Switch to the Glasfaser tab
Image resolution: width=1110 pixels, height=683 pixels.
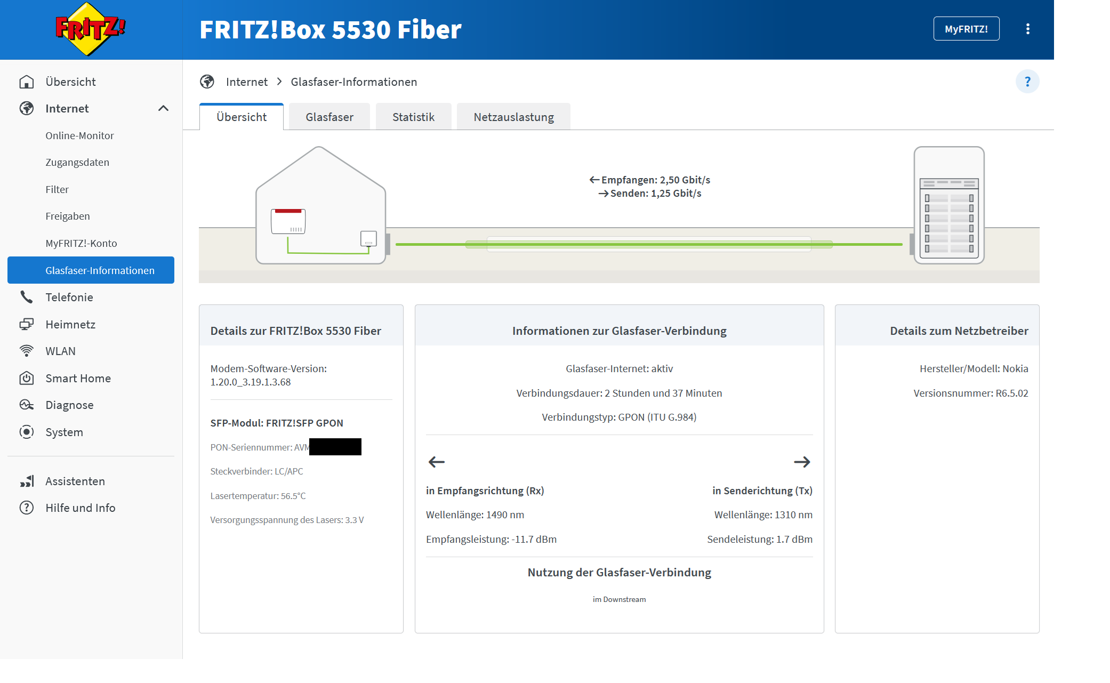click(329, 117)
